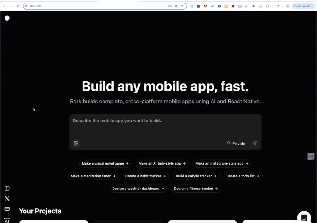317x223 pixels.
Task: Click the Finish update button
Action: (302, 6)
